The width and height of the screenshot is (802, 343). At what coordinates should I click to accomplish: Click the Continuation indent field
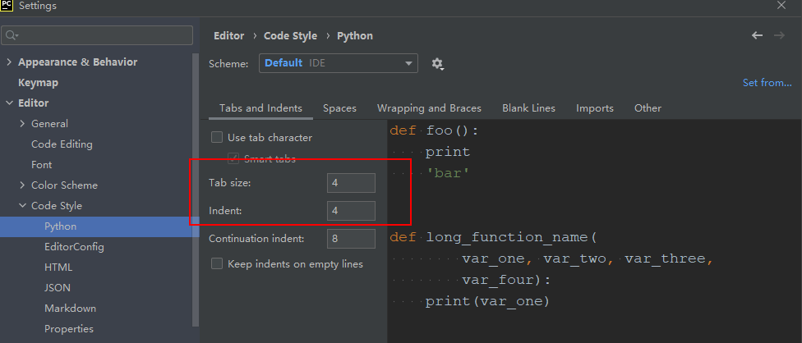point(351,239)
